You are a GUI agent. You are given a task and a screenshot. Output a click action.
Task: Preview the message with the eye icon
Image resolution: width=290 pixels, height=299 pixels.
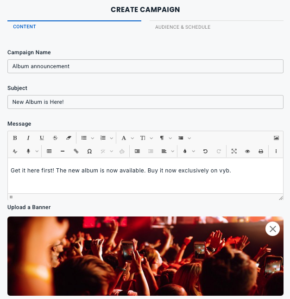[247, 151]
